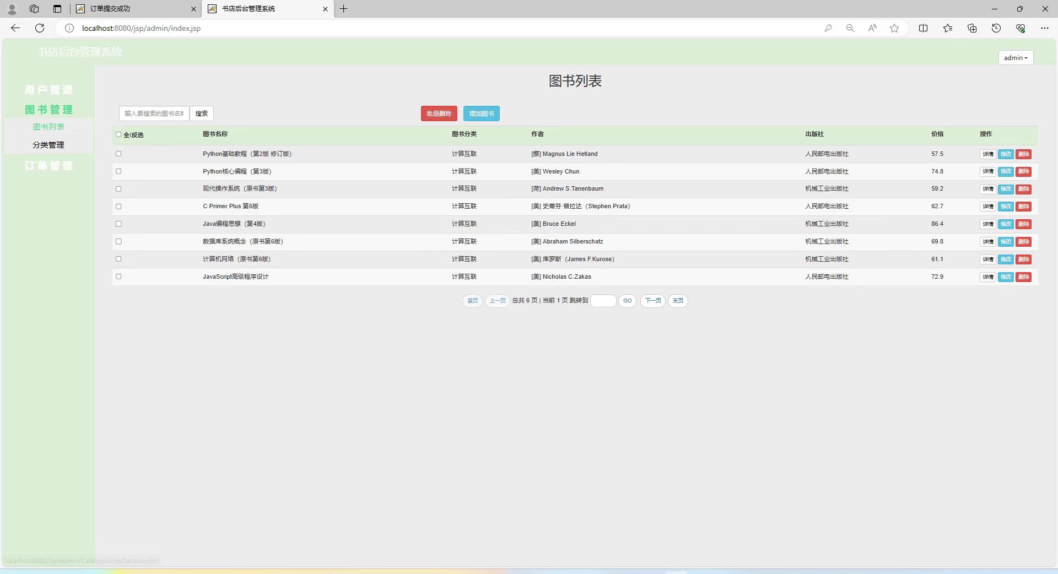Click the price value 86.4

(x=937, y=224)
